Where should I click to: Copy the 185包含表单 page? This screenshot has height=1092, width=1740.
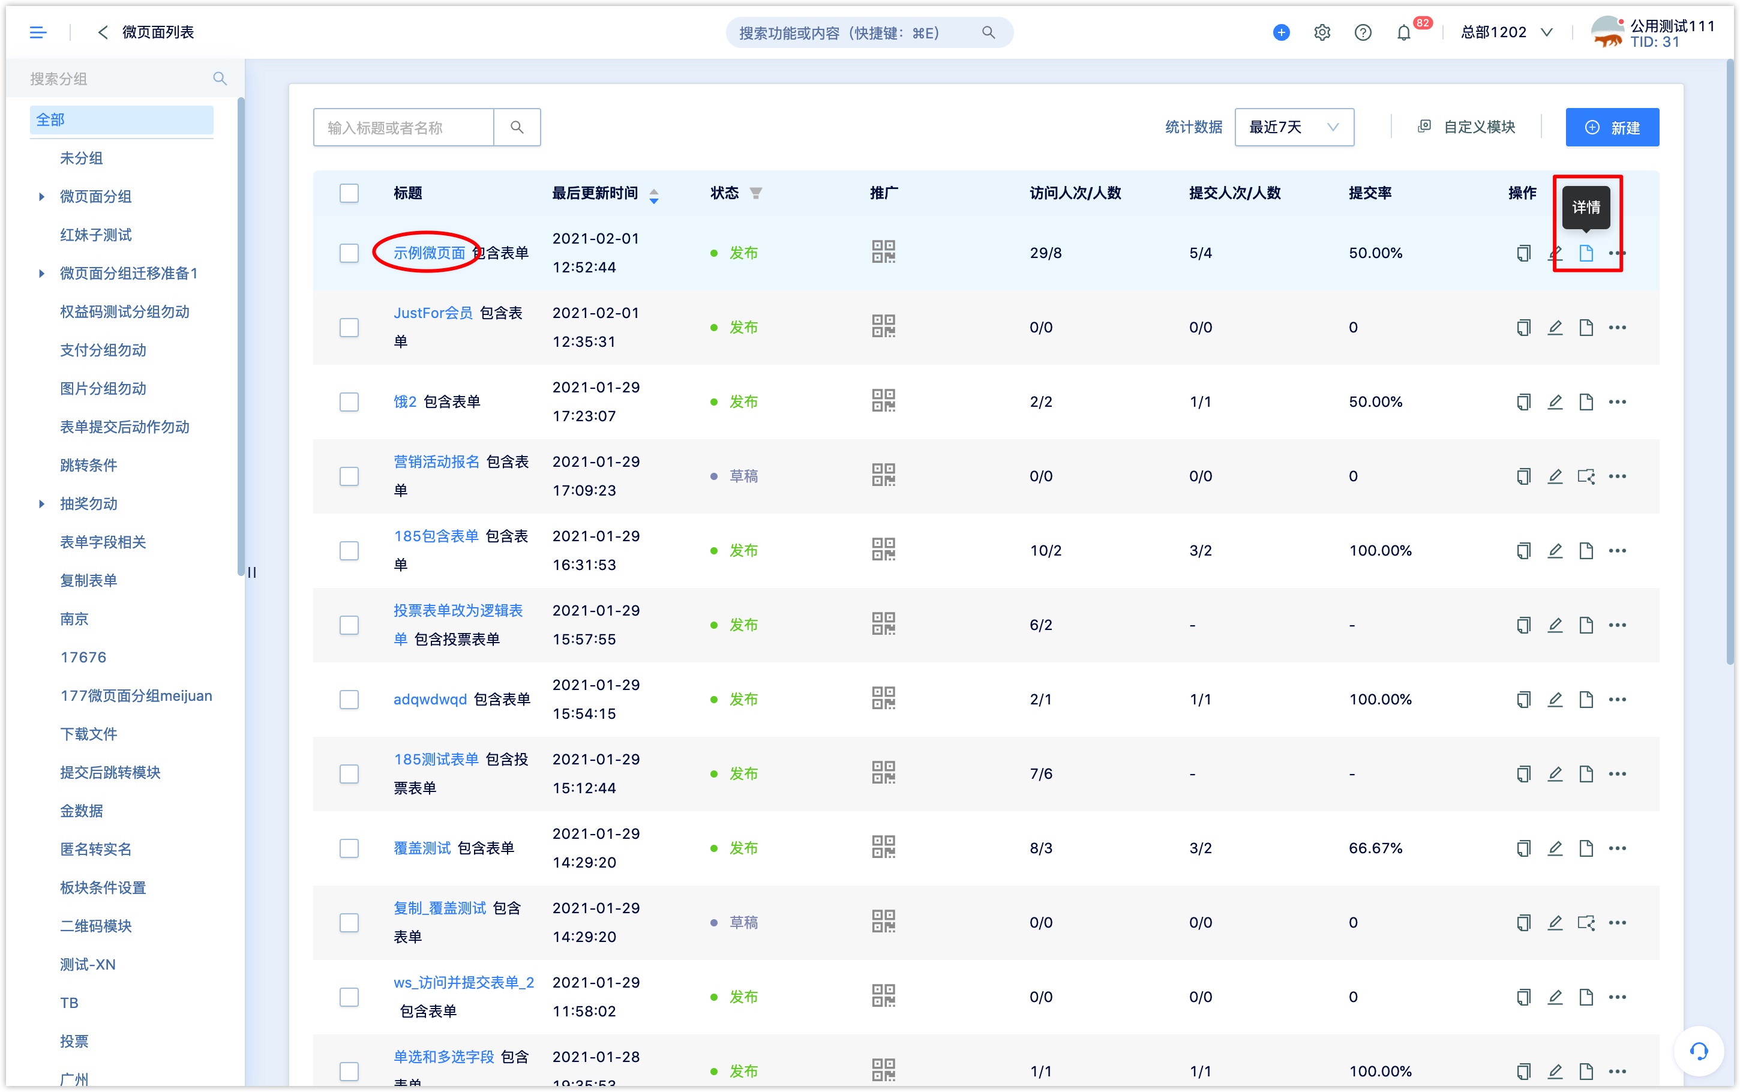tap(1523, 550)
